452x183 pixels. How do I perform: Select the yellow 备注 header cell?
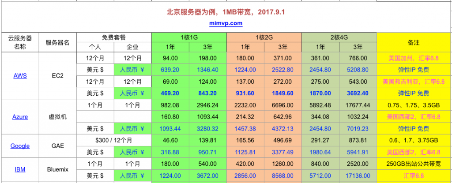pyautogui.click(x=414, y=42)
